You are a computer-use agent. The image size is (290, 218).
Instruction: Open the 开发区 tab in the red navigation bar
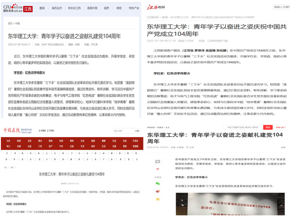tap(135, 141)
